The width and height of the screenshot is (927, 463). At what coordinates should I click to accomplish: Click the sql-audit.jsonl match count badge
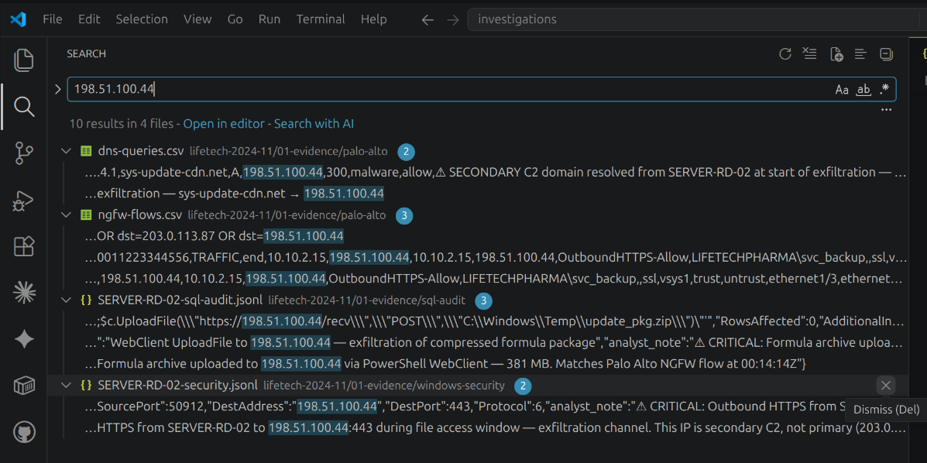[x=483, y=301]
